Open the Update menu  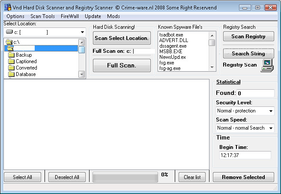tap(93, 16)
